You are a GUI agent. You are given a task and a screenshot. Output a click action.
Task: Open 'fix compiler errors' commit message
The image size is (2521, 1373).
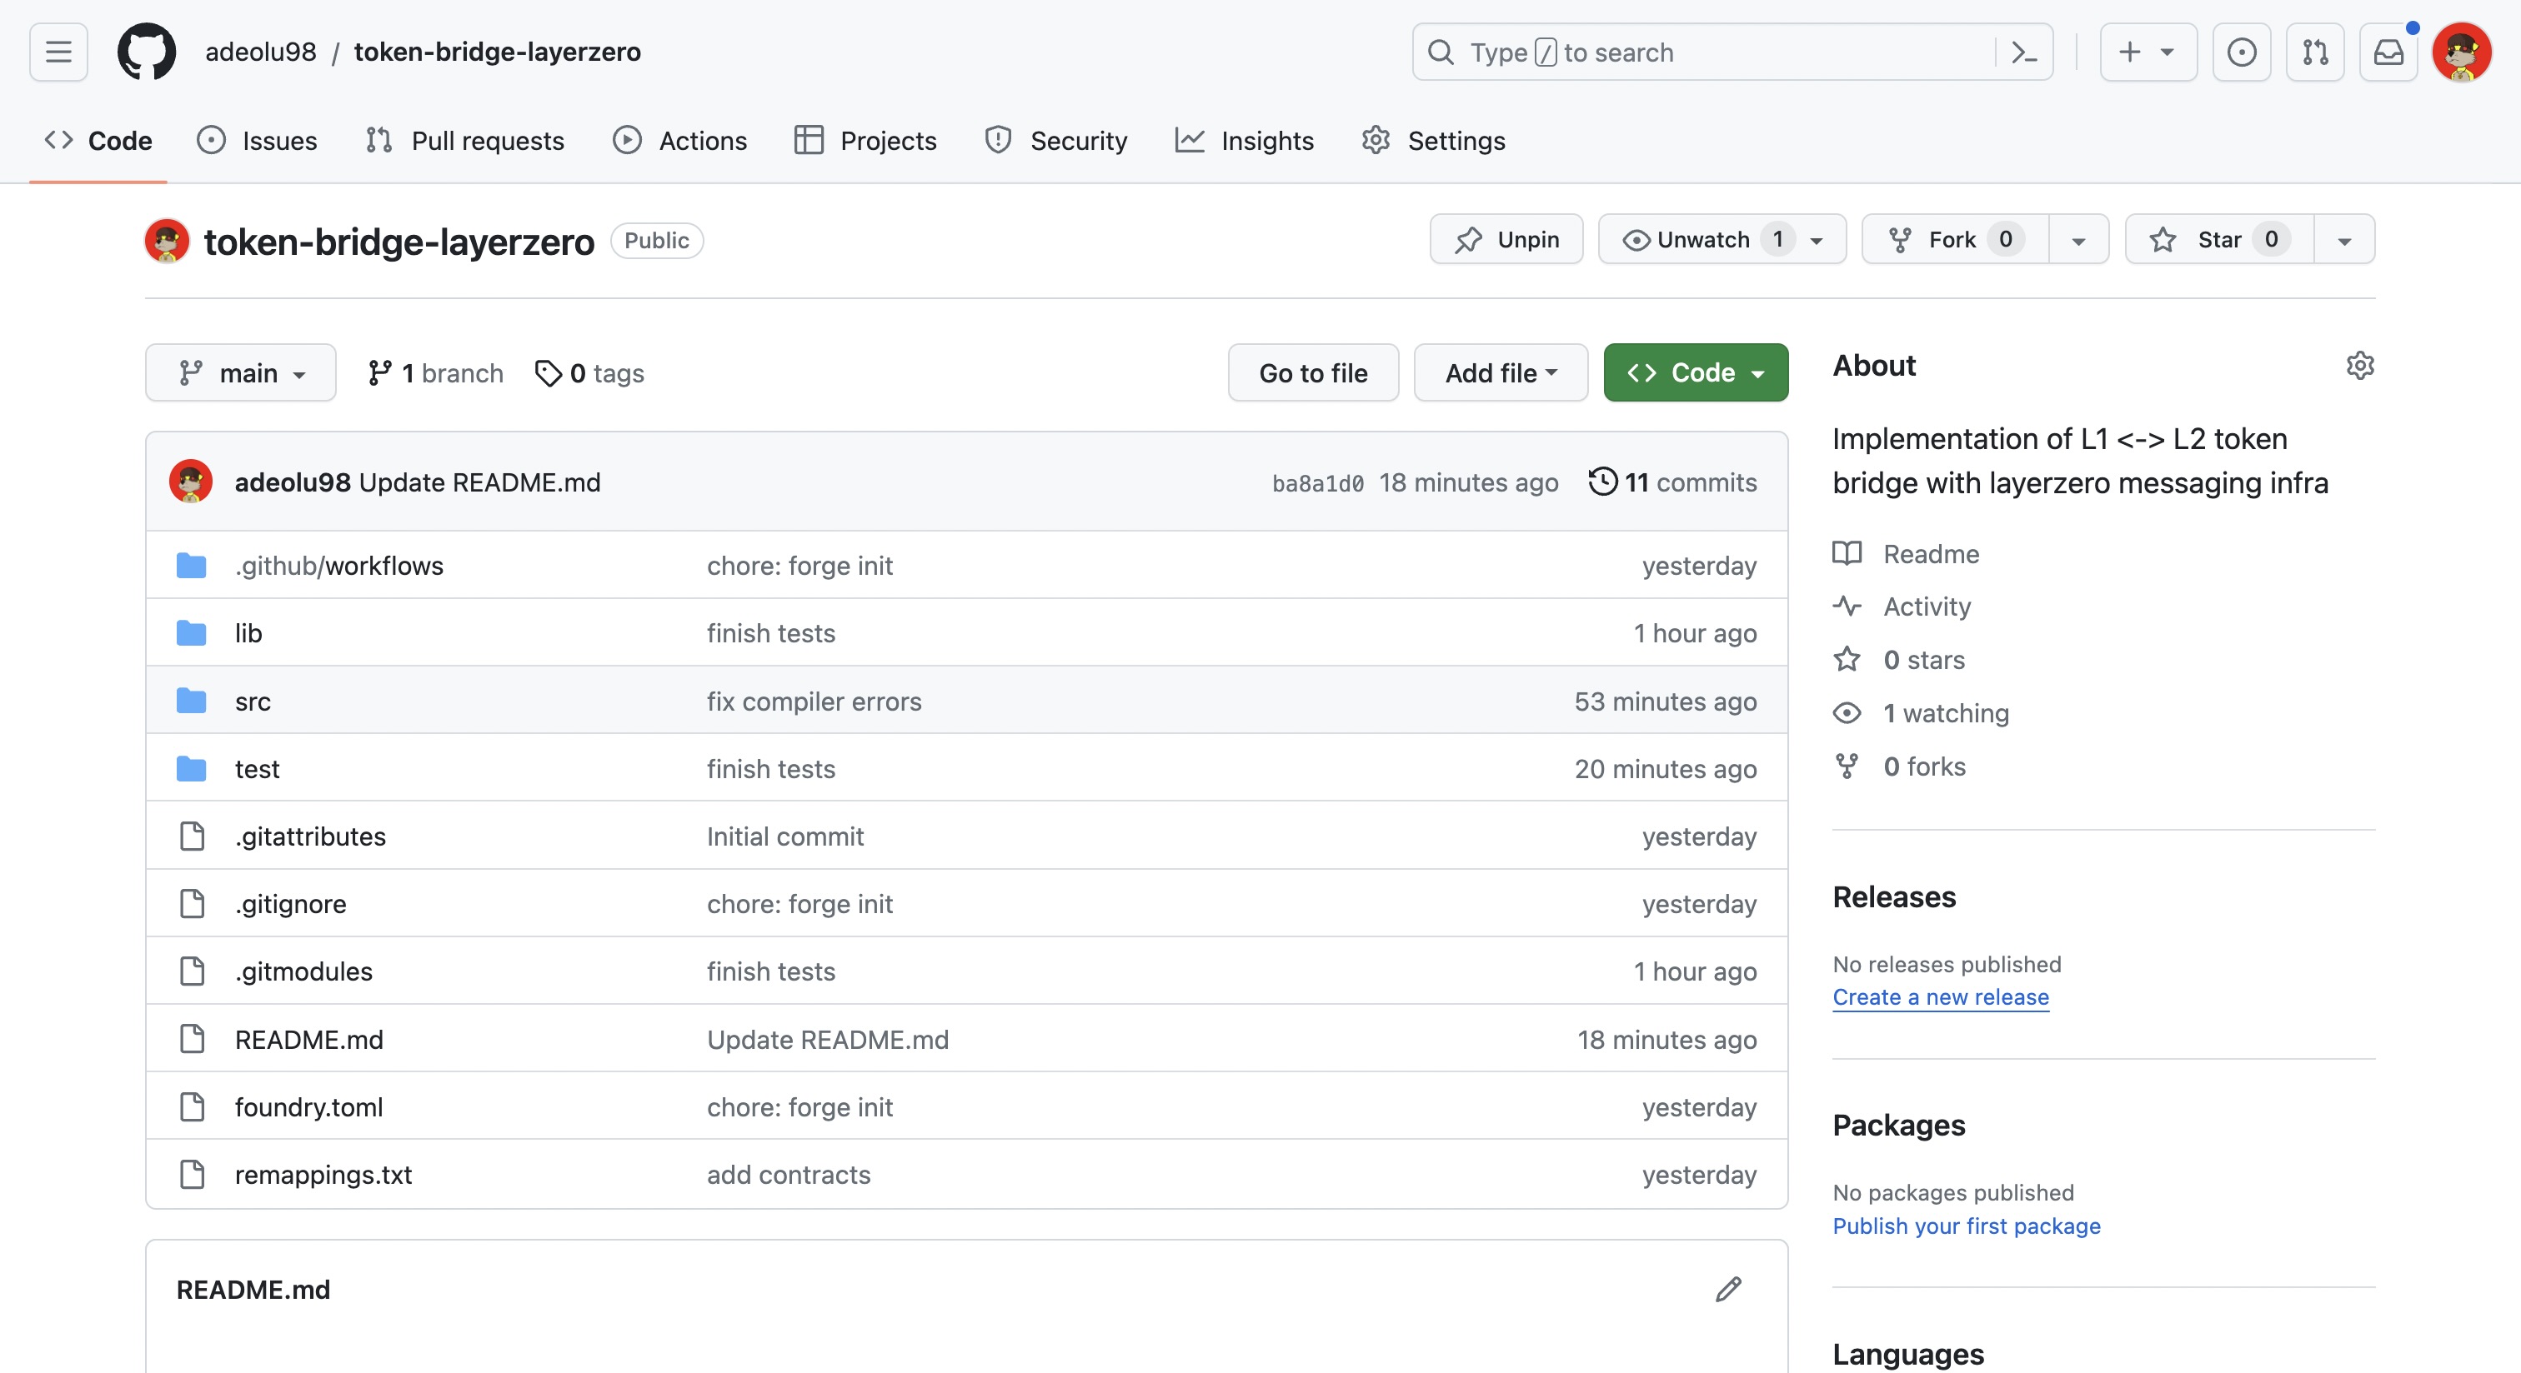[814, 701]
